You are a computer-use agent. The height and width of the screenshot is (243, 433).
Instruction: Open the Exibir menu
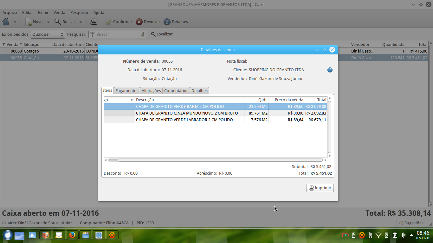(43, 12)
